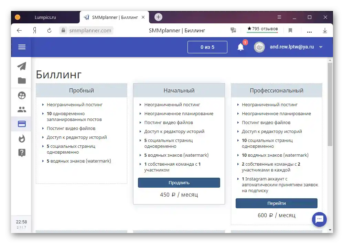The width and height of the screenshot is (344, 244).
Task: Click the user avatar in the header
Action: (259, 47)
